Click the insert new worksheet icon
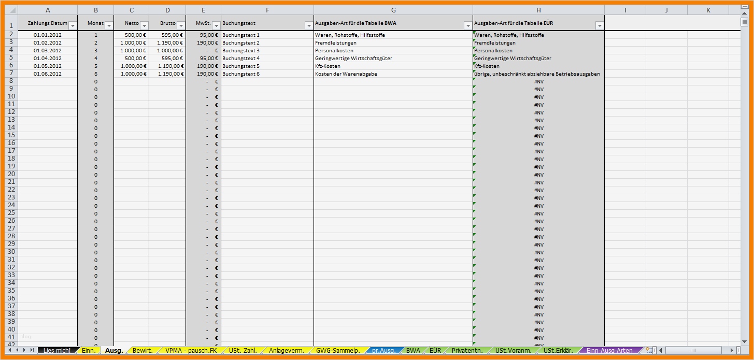 pyautogui.click(x=648, y=350)
